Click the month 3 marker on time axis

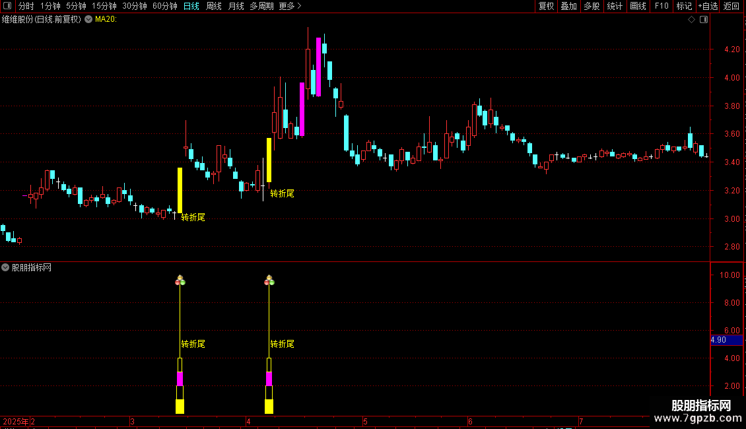tap(132, 422)
